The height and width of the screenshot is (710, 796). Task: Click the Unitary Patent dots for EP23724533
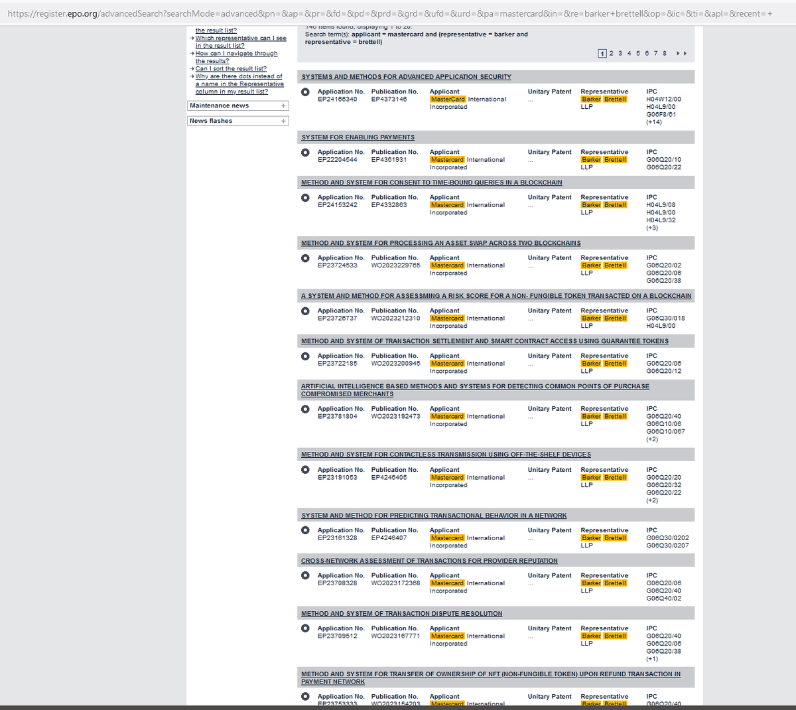click(531, 266)
